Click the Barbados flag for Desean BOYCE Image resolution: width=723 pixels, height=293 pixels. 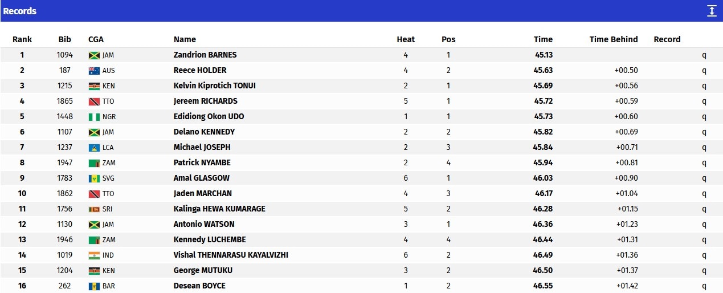point(94,286)
